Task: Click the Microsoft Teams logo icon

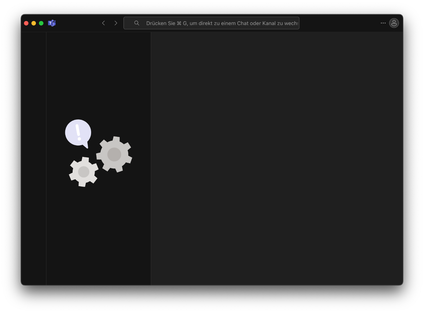Action: coord(52,23)
